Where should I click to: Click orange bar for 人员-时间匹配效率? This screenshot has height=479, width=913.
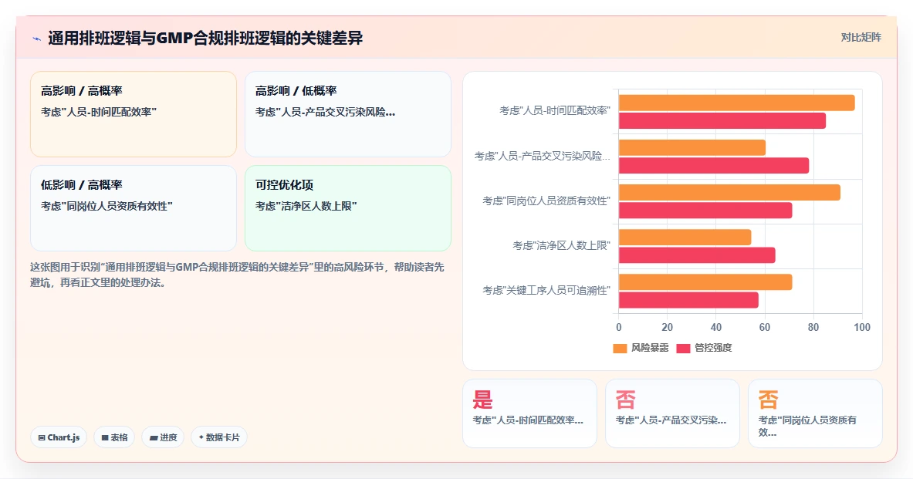pos(736,103)
